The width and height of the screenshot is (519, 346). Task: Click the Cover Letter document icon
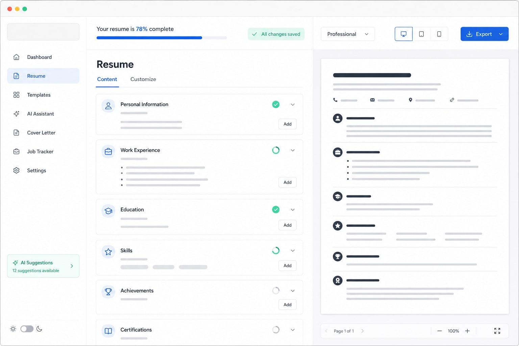point(16,133)
